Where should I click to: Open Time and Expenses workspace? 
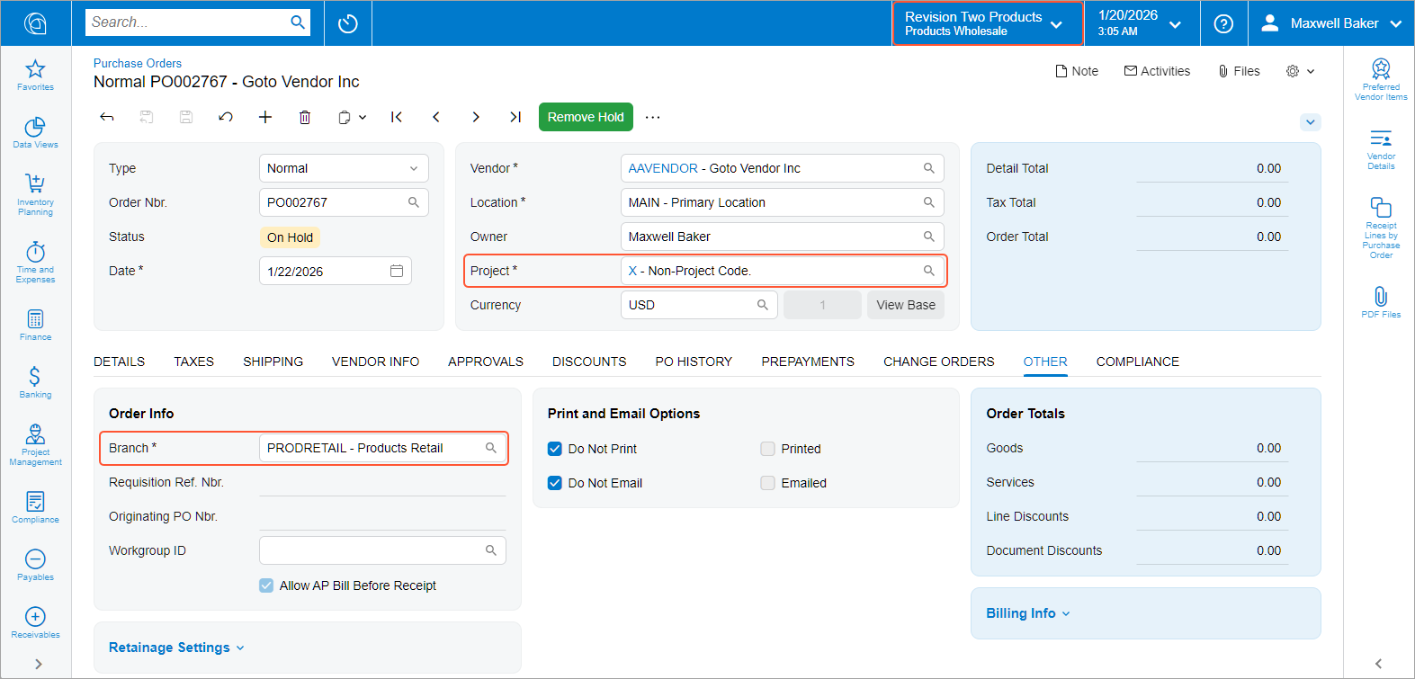[x=35, y=262]
